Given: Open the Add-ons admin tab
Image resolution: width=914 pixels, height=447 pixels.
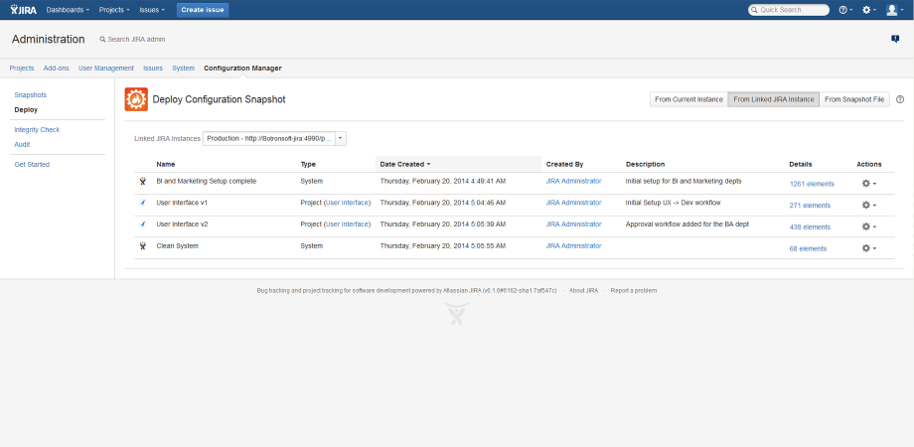Looking at the screenshot, I should (56, 69).
